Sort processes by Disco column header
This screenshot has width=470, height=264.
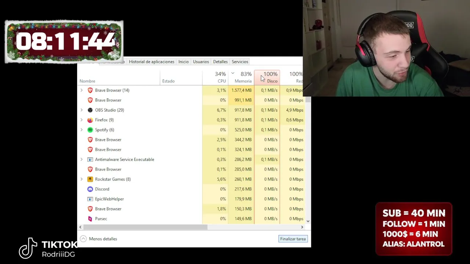click(267, 77)
